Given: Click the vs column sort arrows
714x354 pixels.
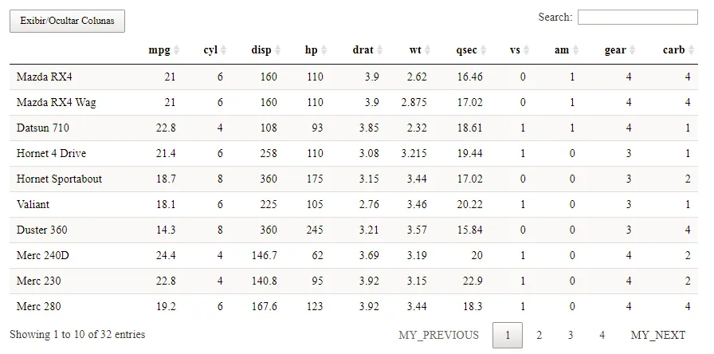Looking at the screenshot, I should click(527, 50).
